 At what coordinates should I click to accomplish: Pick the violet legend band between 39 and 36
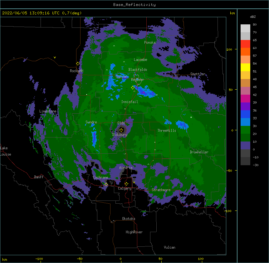pos(245,106)
